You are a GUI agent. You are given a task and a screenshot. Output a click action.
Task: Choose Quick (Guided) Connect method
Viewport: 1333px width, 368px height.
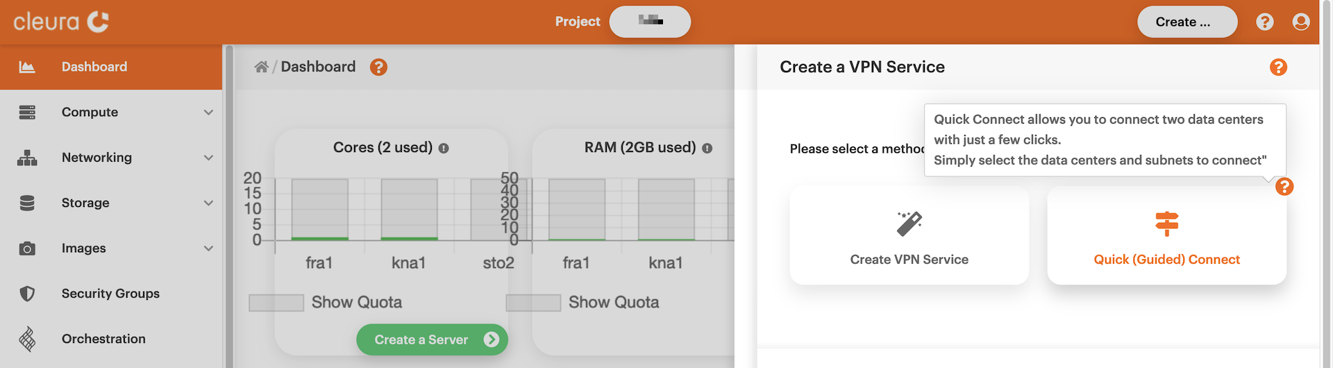1166,236
